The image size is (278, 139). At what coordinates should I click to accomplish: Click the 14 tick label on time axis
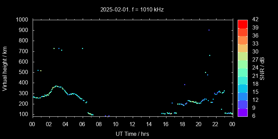[149, 124]
